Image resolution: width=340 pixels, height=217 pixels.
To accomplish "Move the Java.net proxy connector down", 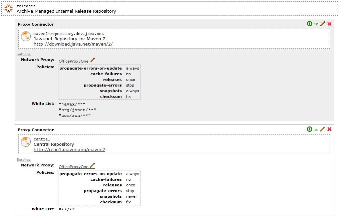I will coord(316,24).
